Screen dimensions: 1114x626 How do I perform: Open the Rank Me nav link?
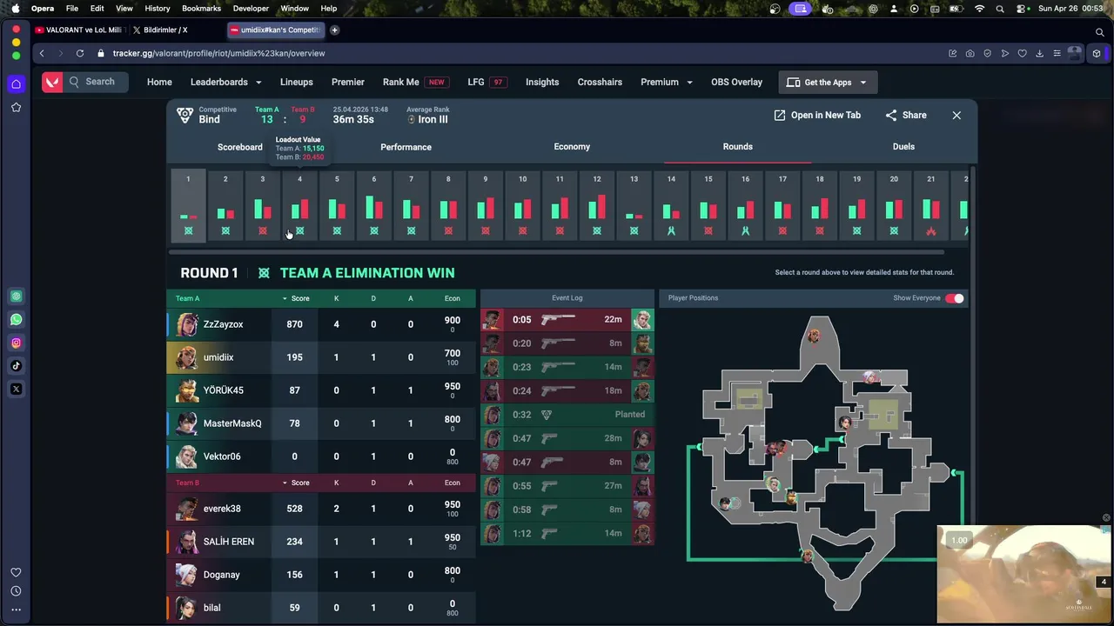(x=414, y=82)
